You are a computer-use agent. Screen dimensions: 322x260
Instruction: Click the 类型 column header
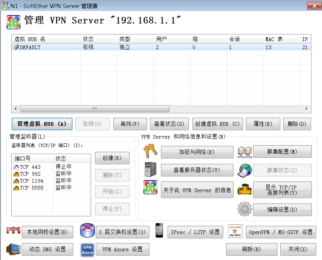(135, 39)
